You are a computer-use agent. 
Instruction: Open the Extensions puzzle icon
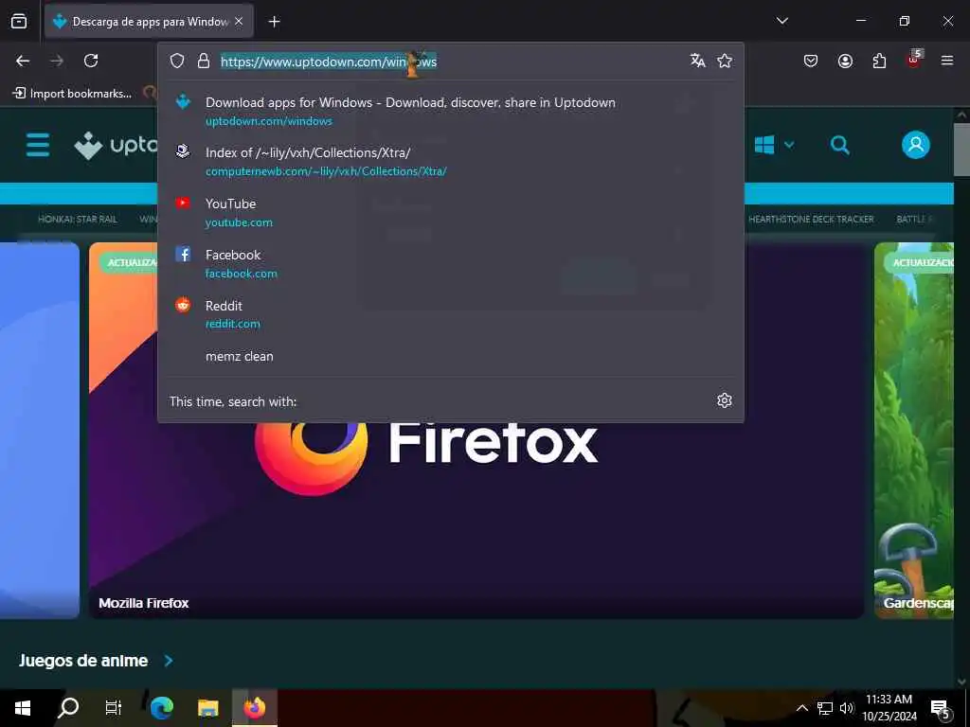879,61
